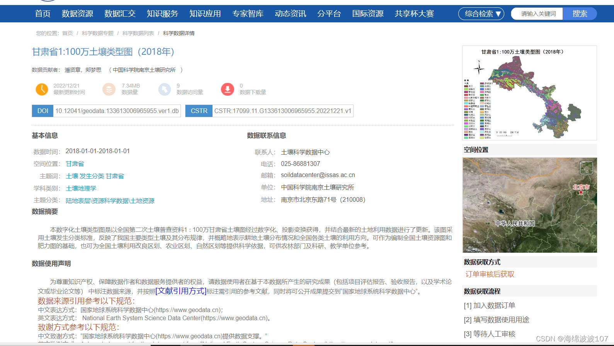
Task: Click step [1] 加入数据订单
Action: pos(490,305)
